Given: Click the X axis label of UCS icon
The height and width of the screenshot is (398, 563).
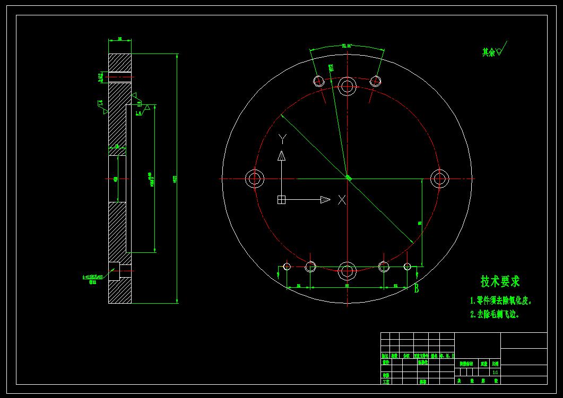Looking at the screenshot, I should (x=342, y=200).
